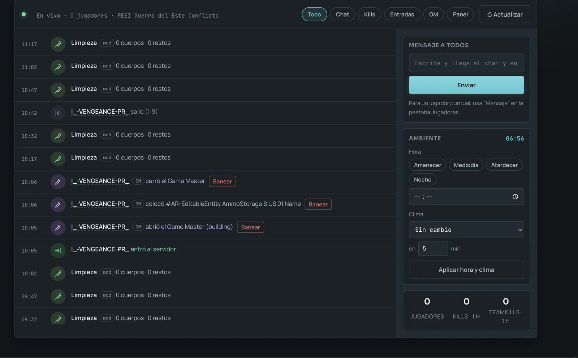
Task: Click the broom icon in the 10:32 Limpieza row
Action: coord(58,136)
